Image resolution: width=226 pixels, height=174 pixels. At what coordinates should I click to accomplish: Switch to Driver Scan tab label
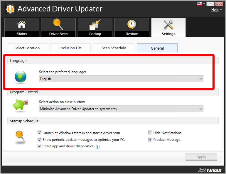(x=58, y=34)
